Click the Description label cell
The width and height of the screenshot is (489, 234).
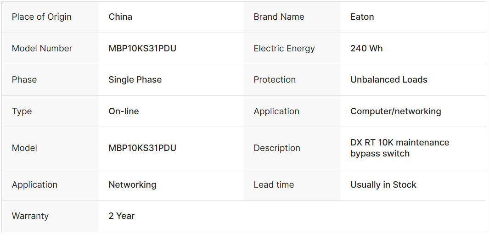pyautogui.click(x=277, y=148)
